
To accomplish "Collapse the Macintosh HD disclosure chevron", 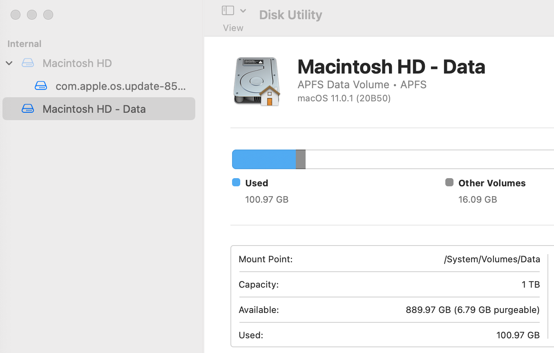I will click(x=9, y=63).
